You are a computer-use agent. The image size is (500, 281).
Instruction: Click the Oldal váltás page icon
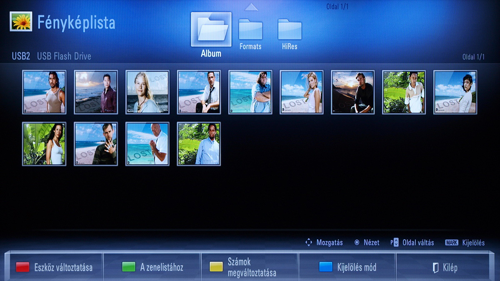(x=395, y=242)
